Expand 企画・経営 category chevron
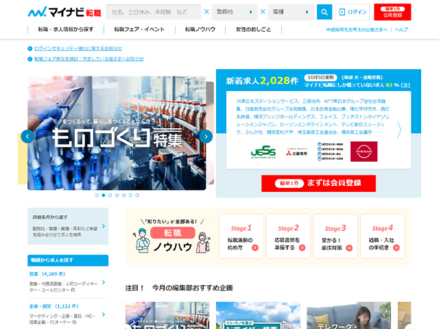Image resolution: width=439 pixels, height=329 pixels. click(104, 315)
